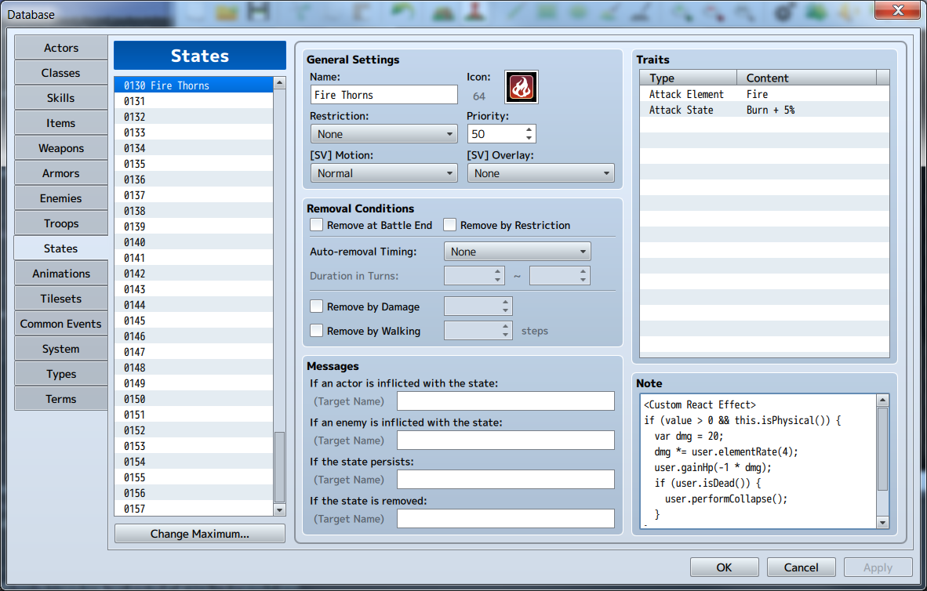Open the Restriction dropdown
This screenshot has width=927, height=591.
pyautogui.click(x=384, y=134)
